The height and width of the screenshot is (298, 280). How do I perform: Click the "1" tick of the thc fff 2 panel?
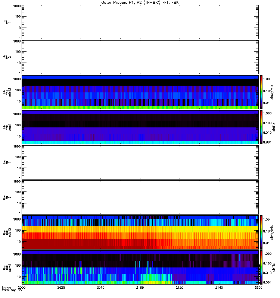20,213
